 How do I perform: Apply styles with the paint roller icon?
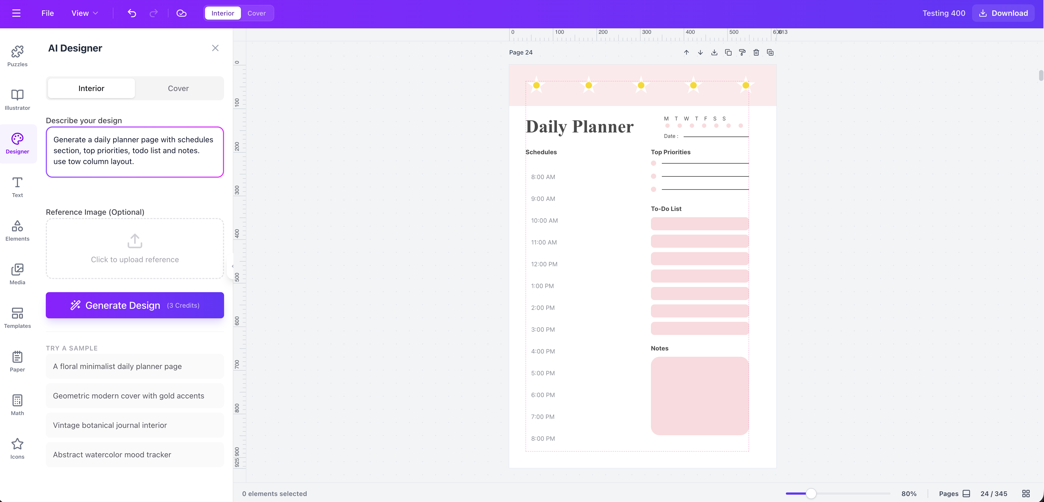pyautogui.click(x=742, y=52)
